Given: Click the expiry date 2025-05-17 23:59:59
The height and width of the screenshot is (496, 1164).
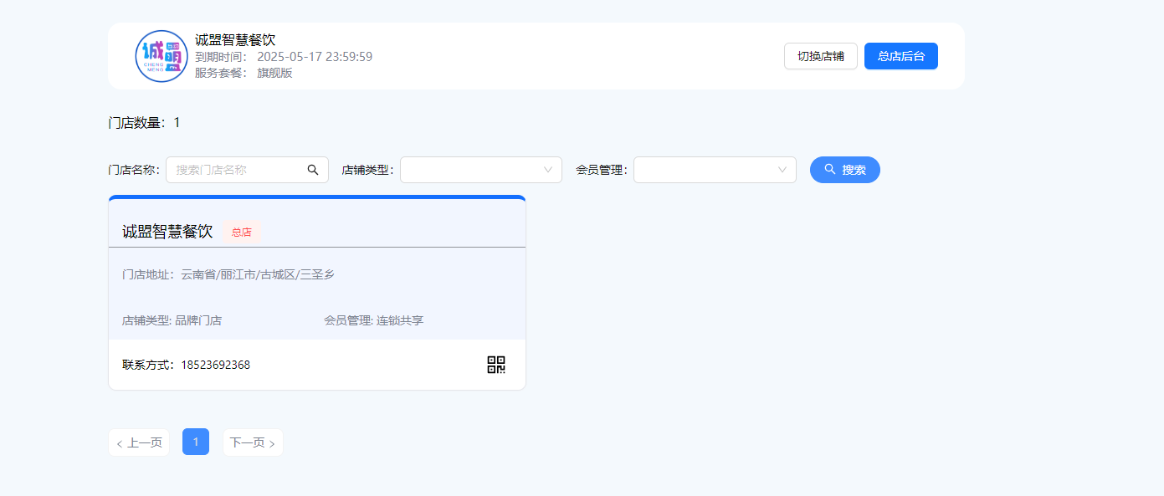Looking at the screenshot, I should click(x=314, y=57).
